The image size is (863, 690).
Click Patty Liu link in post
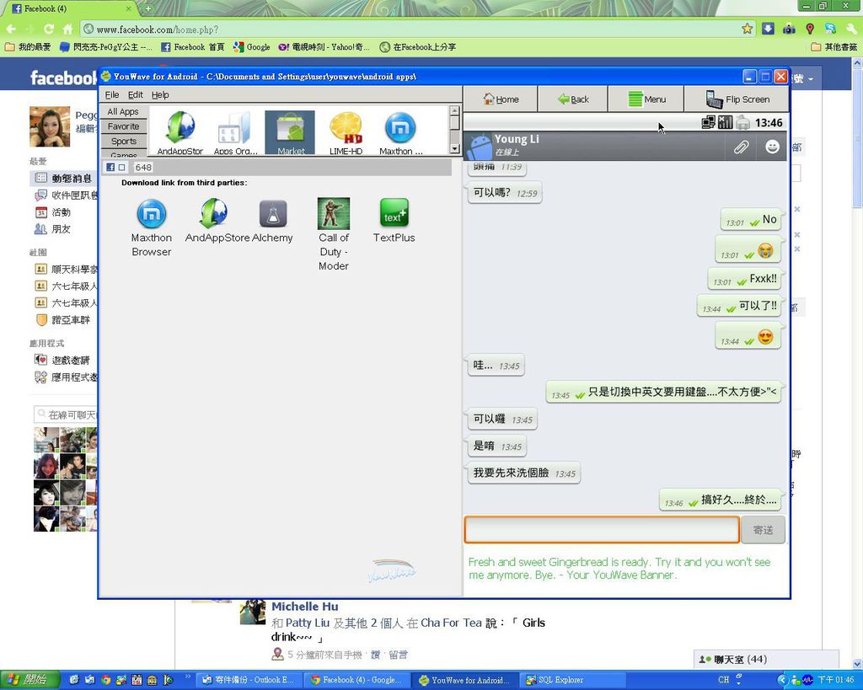point(307,623)
